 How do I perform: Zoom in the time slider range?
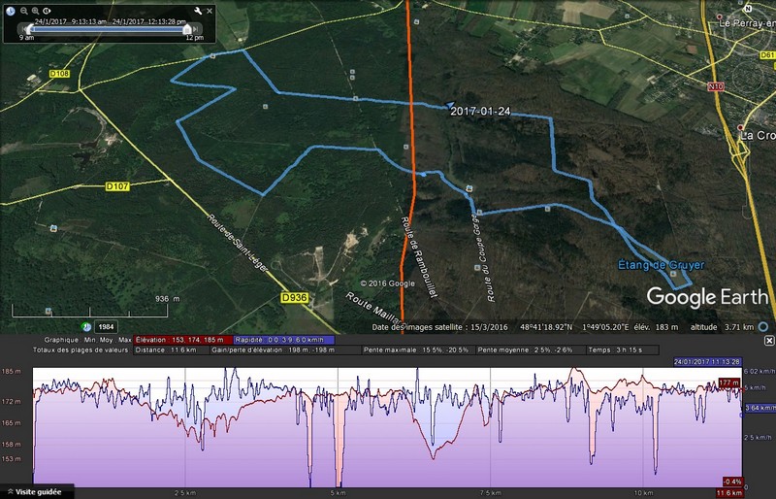click(35, 11)
